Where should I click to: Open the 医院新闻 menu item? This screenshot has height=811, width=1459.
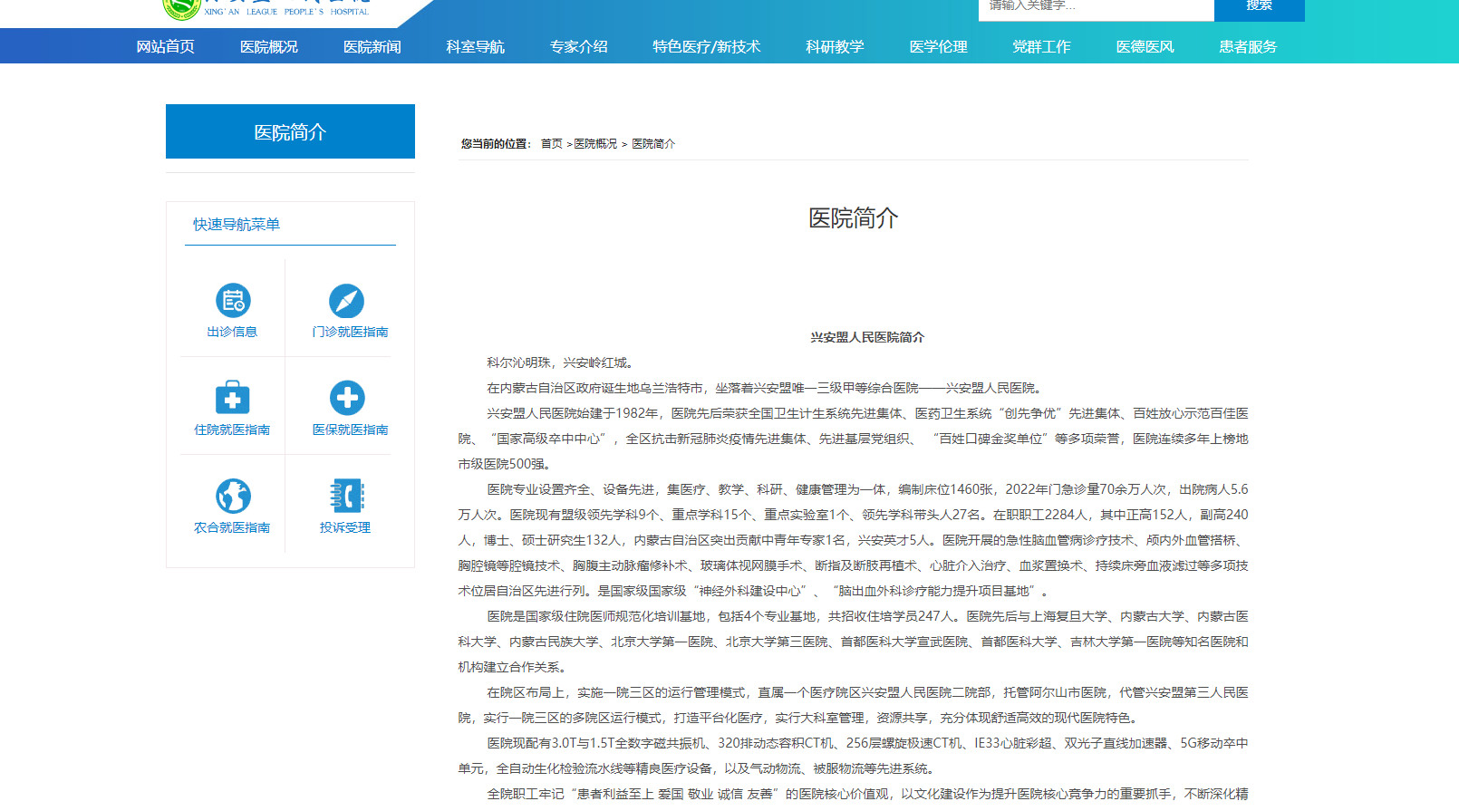(x=372, y=46)
